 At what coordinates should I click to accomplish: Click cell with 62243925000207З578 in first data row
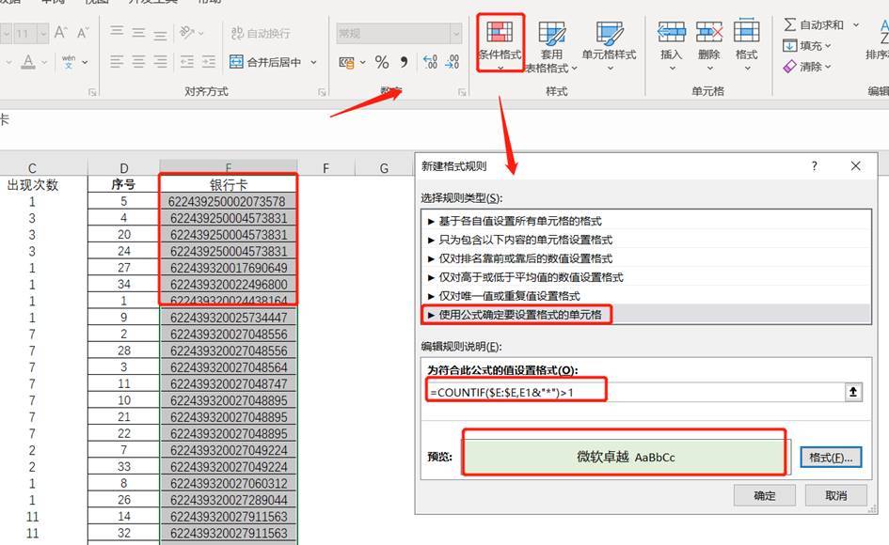pos(229,201)
